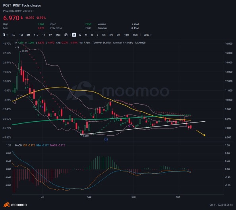Open the chart layout type icon
Image resolution: width=236 pixels, height=210 pixels.
4,35
